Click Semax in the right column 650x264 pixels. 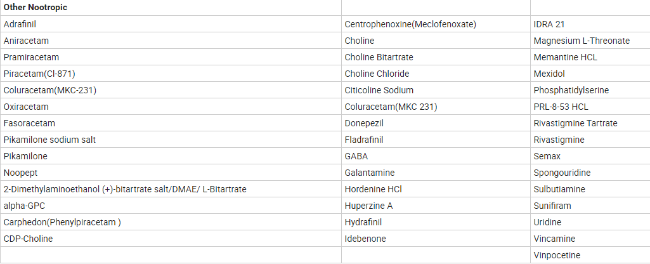[547, 156]
